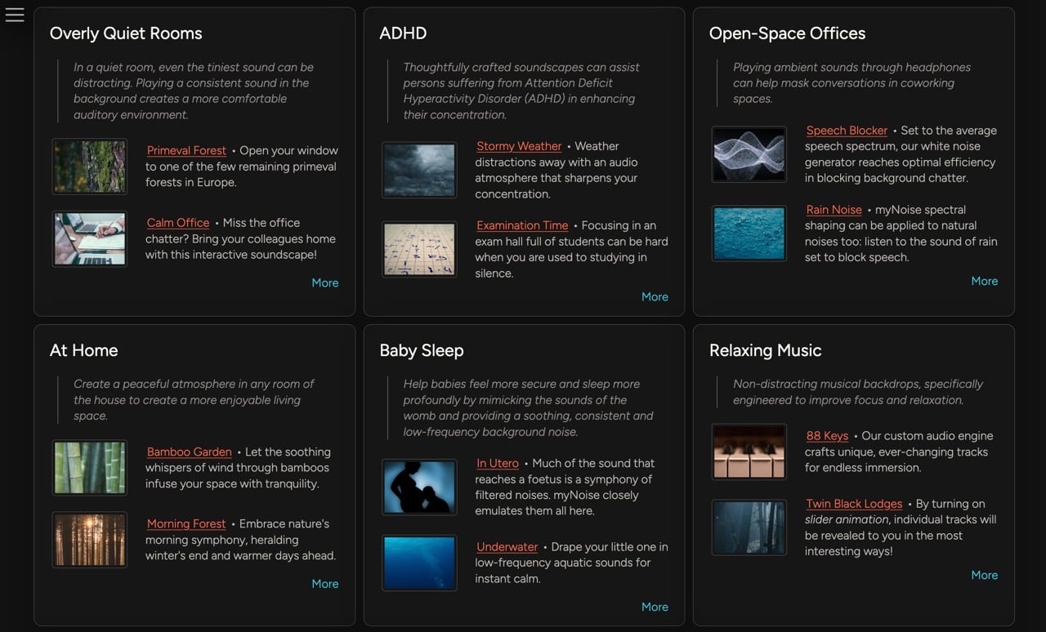
Task: Open the Stormy Weather thumbnail
Action: coord(419,170)
